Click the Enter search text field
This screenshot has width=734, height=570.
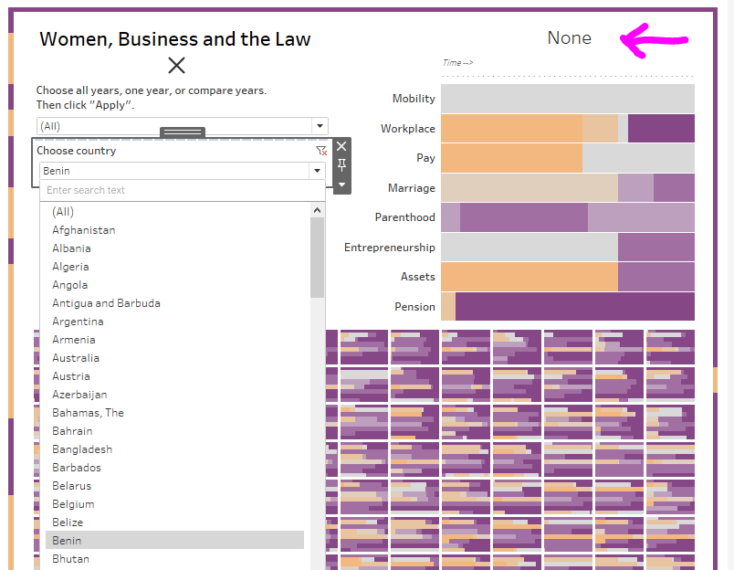pos(182,190)
